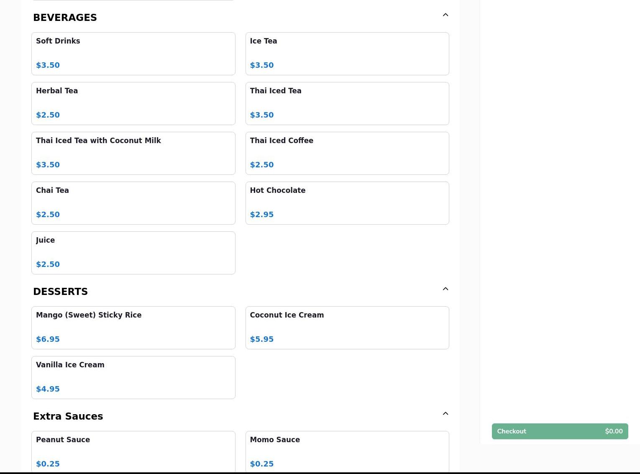Viewport: 640px width, 474px height.
Task: Select the Coconut Ice Cream dessert
Action: 347,328
